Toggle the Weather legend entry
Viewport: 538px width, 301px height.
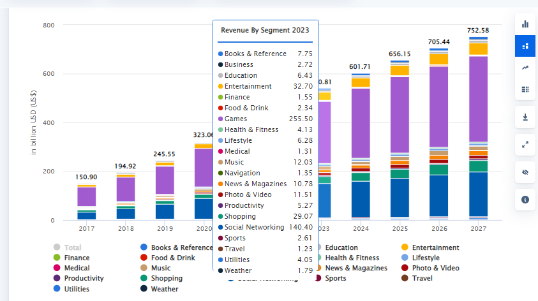coord(165,289)
